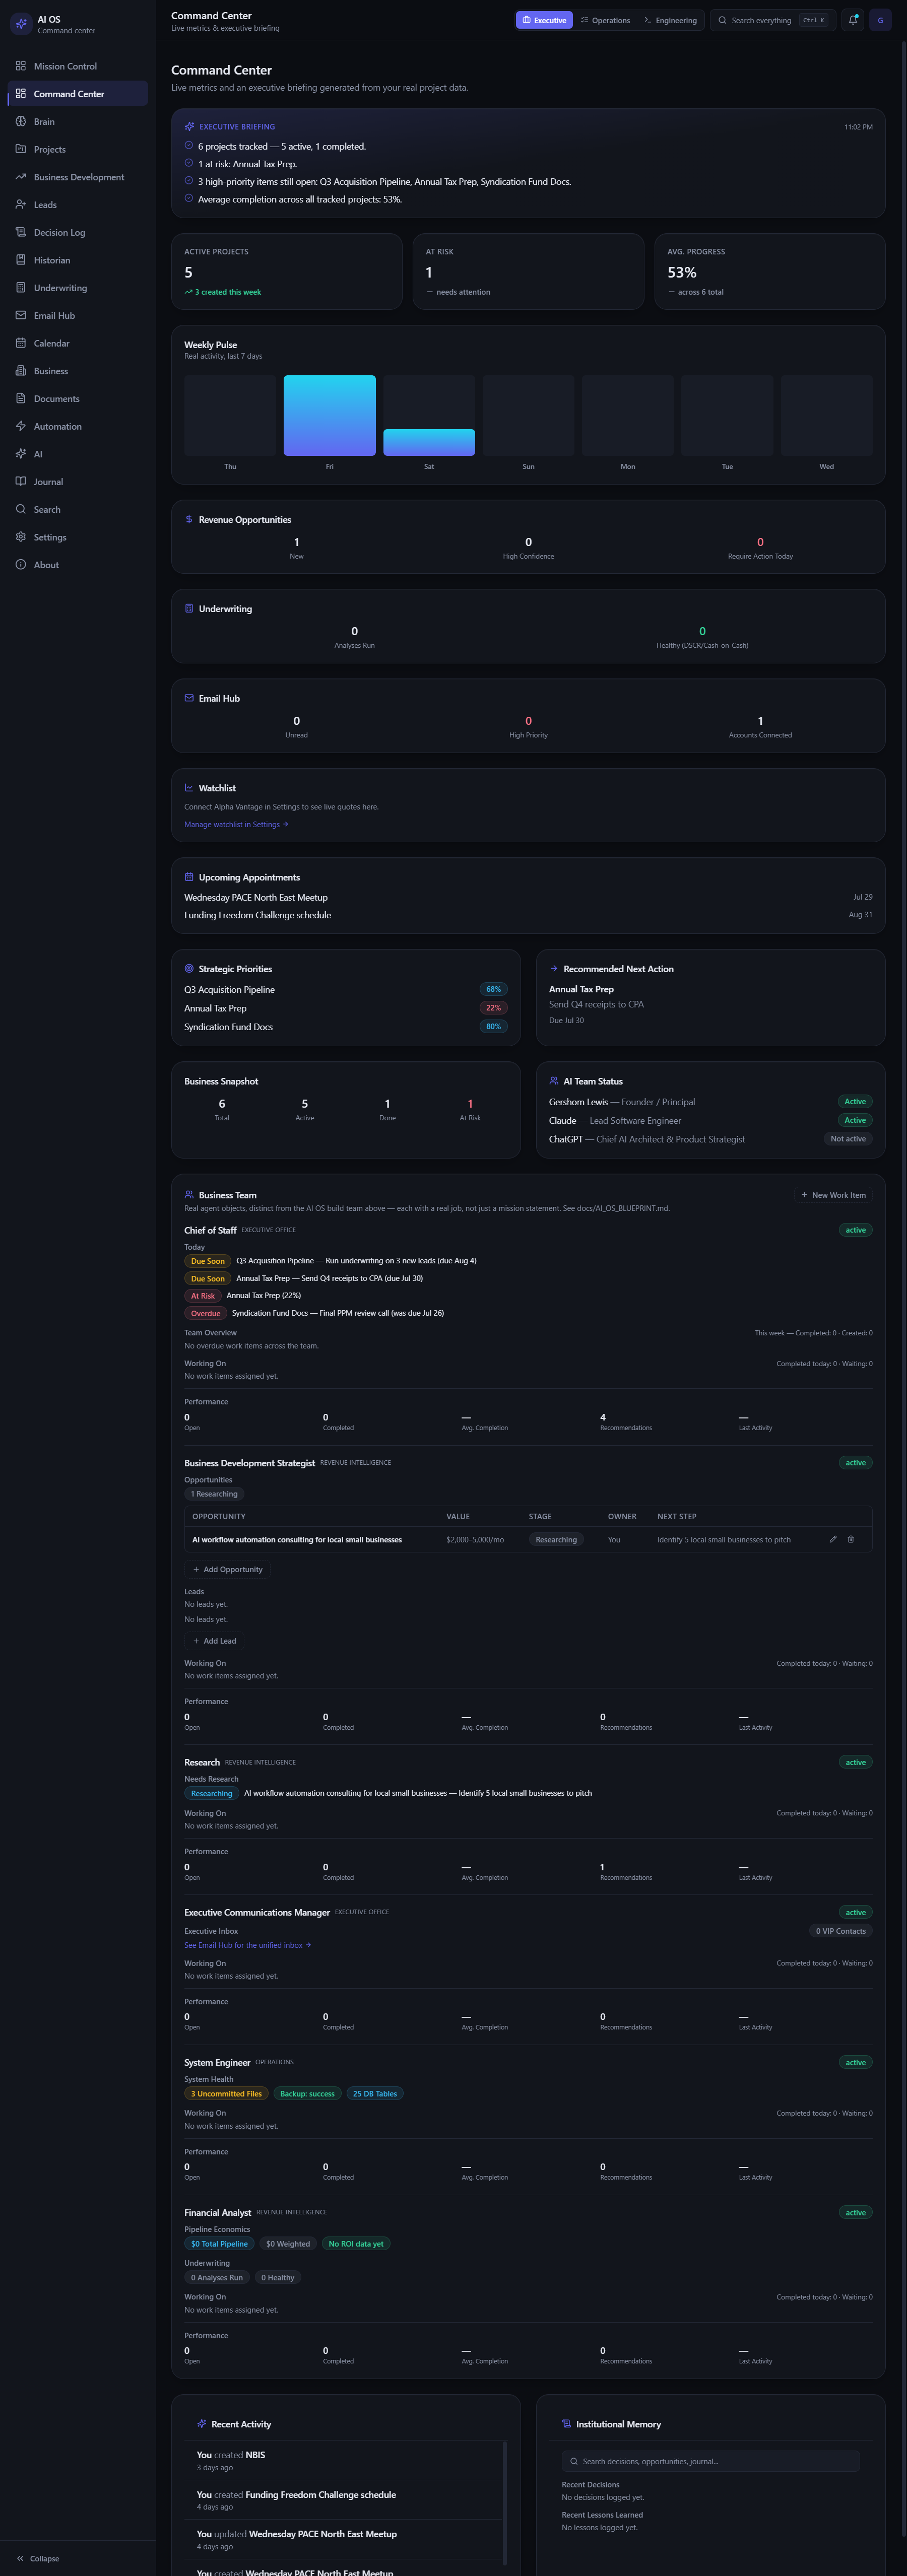Image resolution: width=907 pixels, height=2576 pixels.
Task: Click the $0 Total Pipeline pill
Action: [219, 2244]
